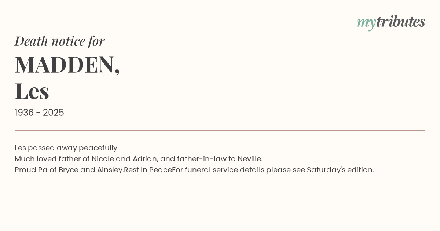Click the horizontal divider line
The width and height of the screenshot is (440, 231).
pos(220,130)
